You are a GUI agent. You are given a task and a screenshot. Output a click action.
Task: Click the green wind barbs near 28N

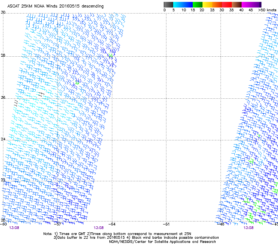(110, 55)
